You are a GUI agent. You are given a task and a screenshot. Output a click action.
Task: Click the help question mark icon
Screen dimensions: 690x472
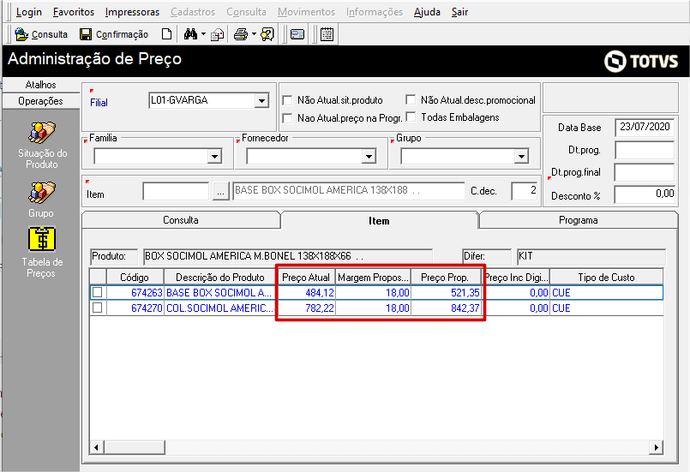pos(267,34)
